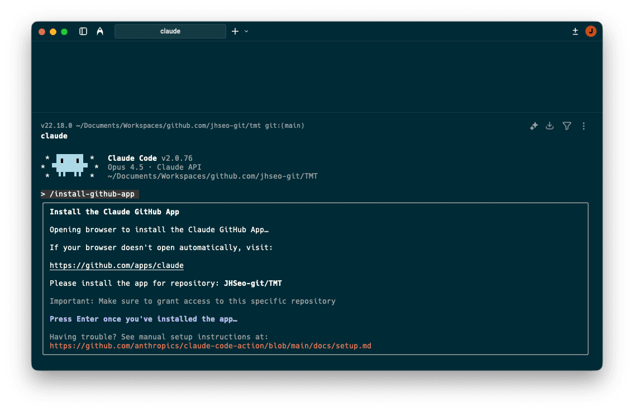The image size is (634, 412).
Task: Select the Warp AI sparkles icon
Action: (x=533, y=126)
